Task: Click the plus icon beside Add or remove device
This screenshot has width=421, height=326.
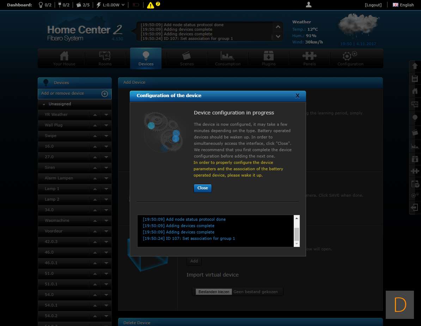Action: pos(105,94)
